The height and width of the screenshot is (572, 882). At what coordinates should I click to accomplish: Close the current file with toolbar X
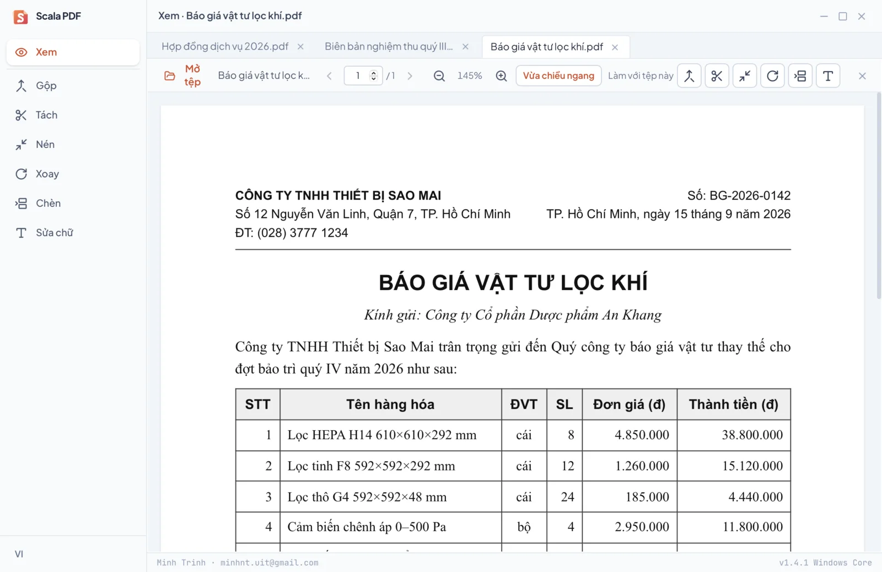(862, 76)
